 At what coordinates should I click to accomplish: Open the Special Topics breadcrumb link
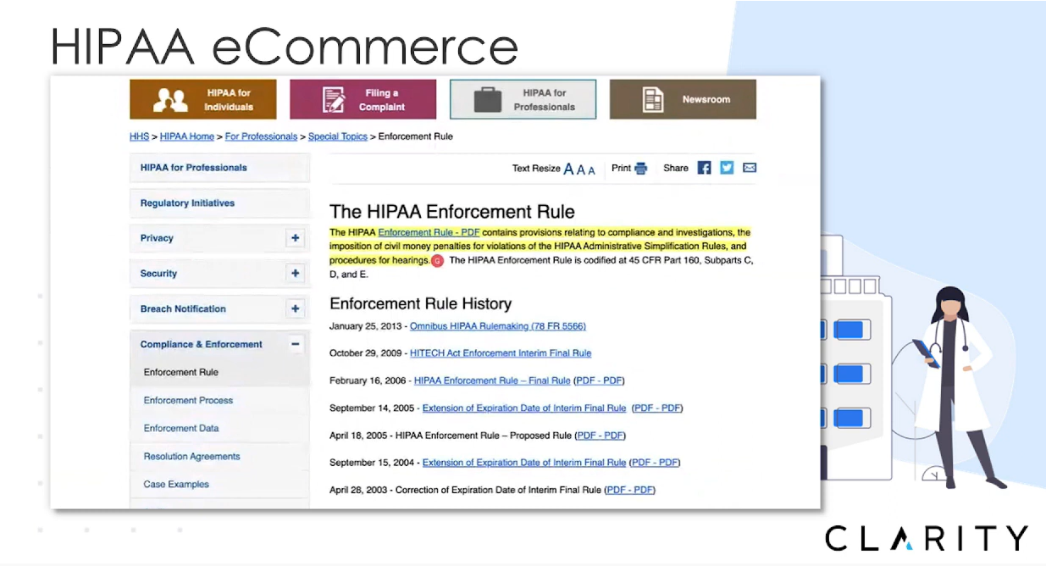click(x=337, y=136)
